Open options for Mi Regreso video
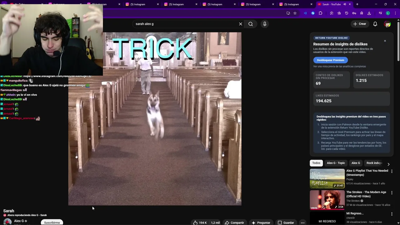 [392, 214]
